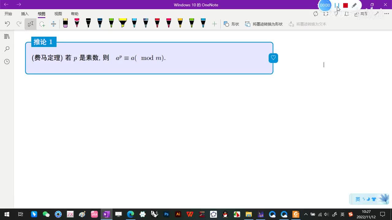Image resolution: width=392 pixels, height=220 pixels.
Task: Choose the pink glitter pen beside the eraser
Action: tap(77, 23)
